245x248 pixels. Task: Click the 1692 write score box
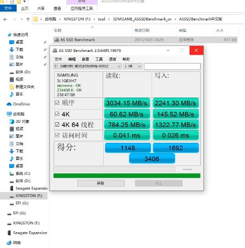coord(176,148)
